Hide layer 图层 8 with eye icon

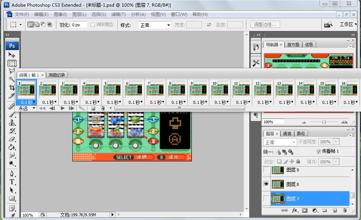pos(266,184)
